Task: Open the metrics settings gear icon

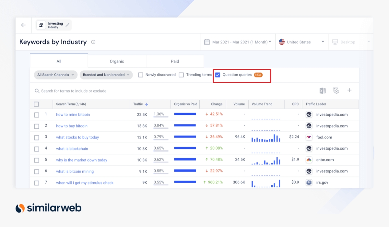Action: 336,91
